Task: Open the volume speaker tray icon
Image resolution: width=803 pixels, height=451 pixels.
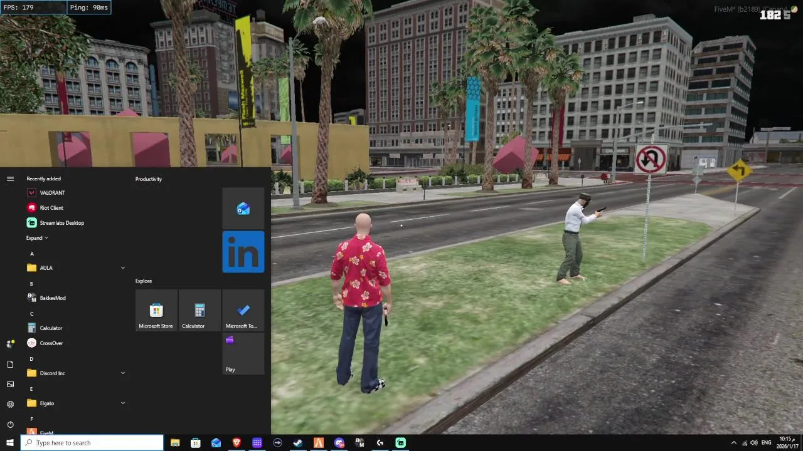Action: tap(753, 443)
